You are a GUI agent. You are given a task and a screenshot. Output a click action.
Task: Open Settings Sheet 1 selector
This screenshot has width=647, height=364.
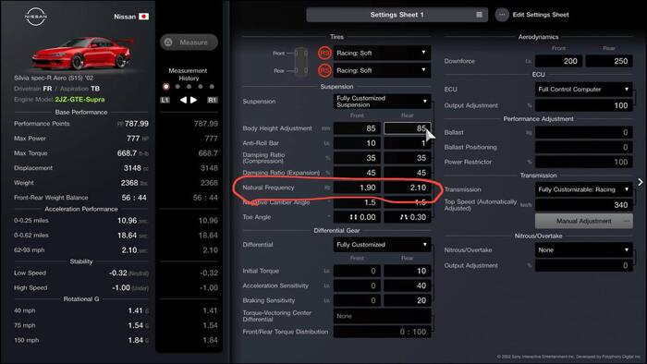[x=397, y=15]
